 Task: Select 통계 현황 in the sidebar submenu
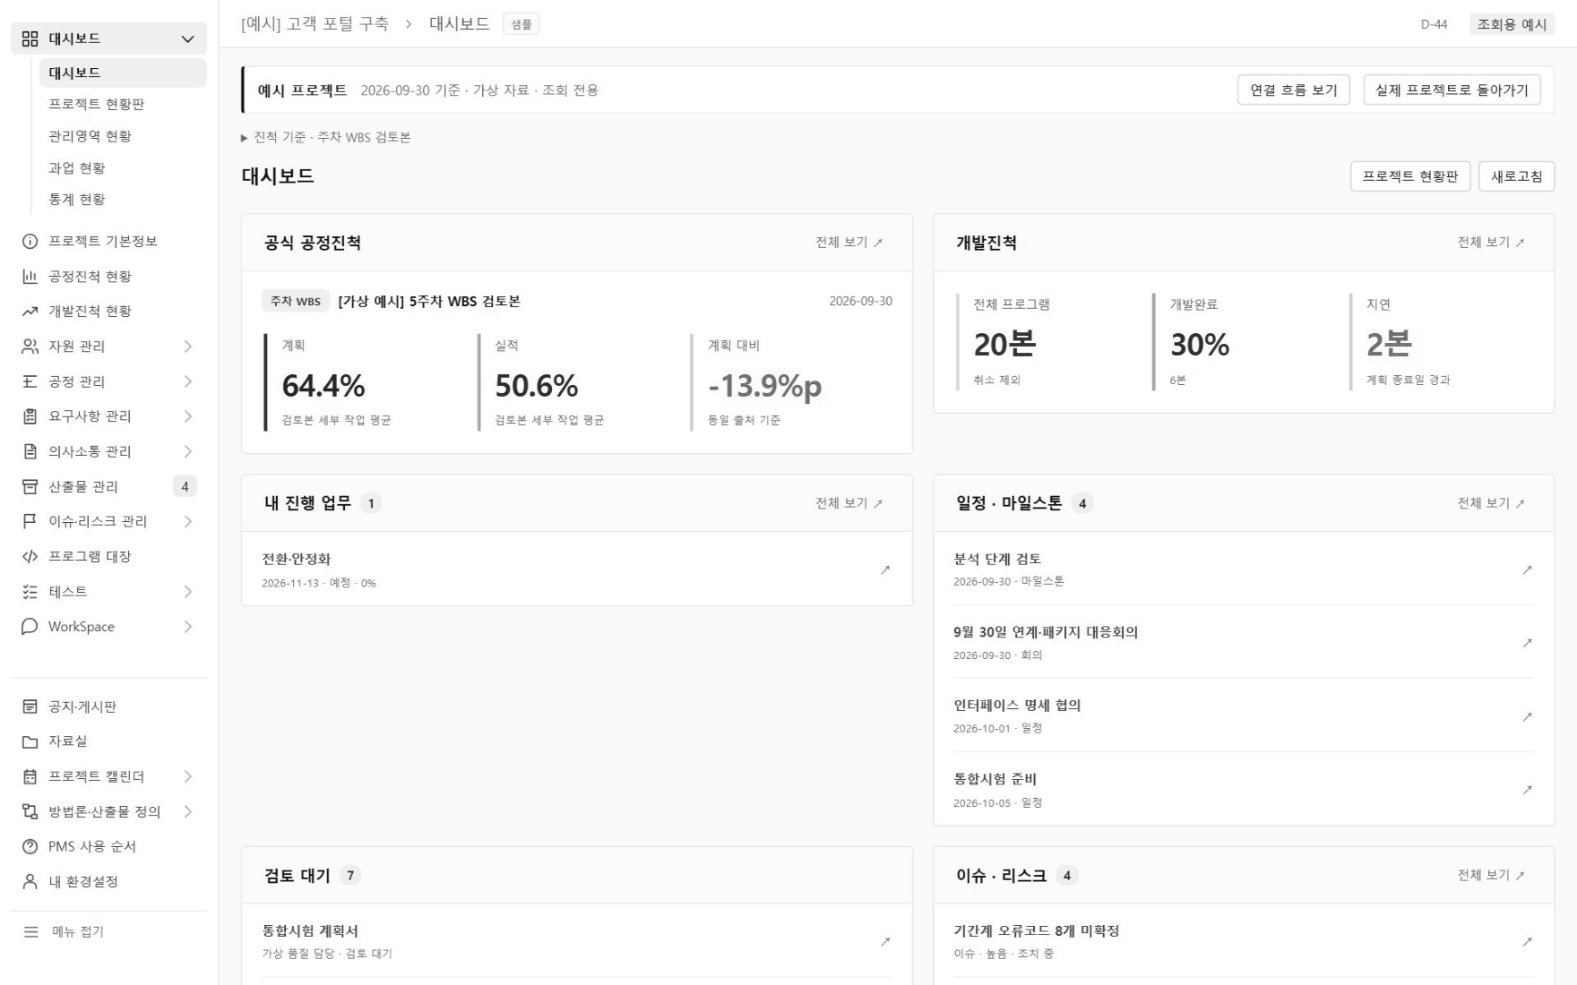123,200
